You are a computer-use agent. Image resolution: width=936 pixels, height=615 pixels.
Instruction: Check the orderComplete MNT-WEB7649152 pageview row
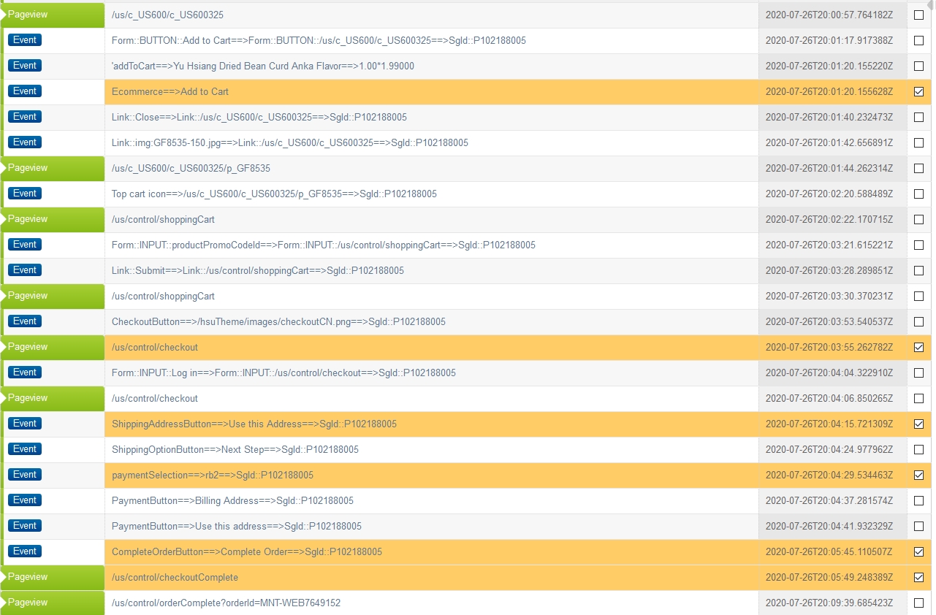(x=918, y=603)
